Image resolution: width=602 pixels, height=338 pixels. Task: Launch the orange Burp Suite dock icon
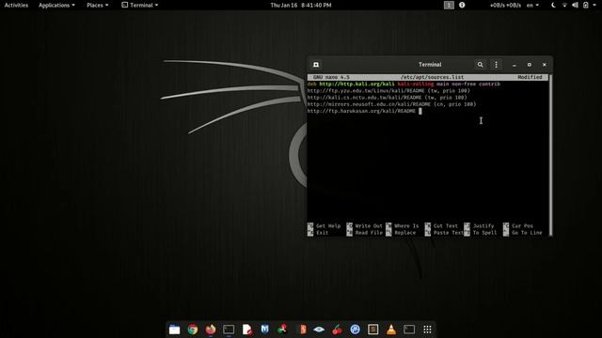(x=302, y=330)
